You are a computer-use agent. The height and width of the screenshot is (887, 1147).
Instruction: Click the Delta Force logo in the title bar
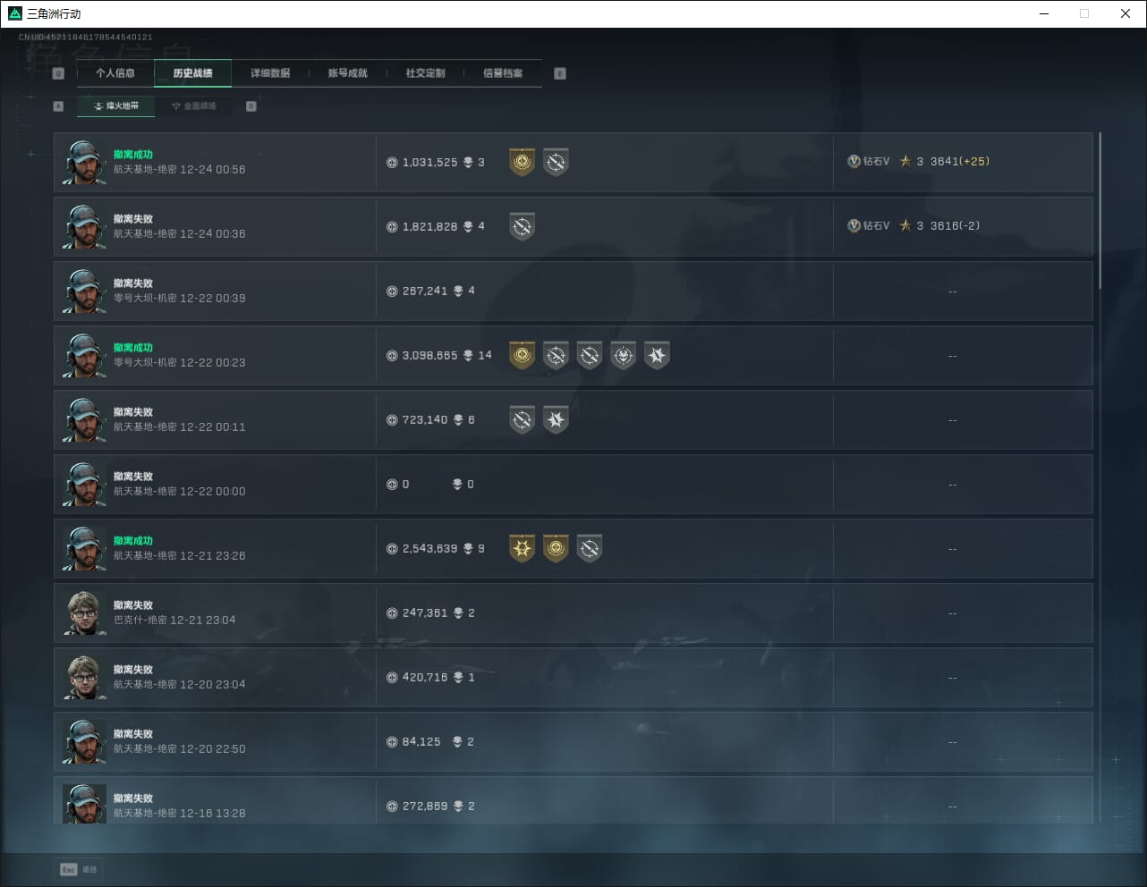(14, 13)
